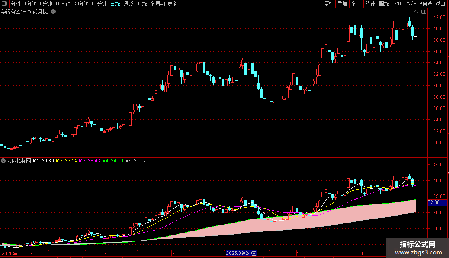
Task: Select the 15分钟 period
Action: coord(62,4)
